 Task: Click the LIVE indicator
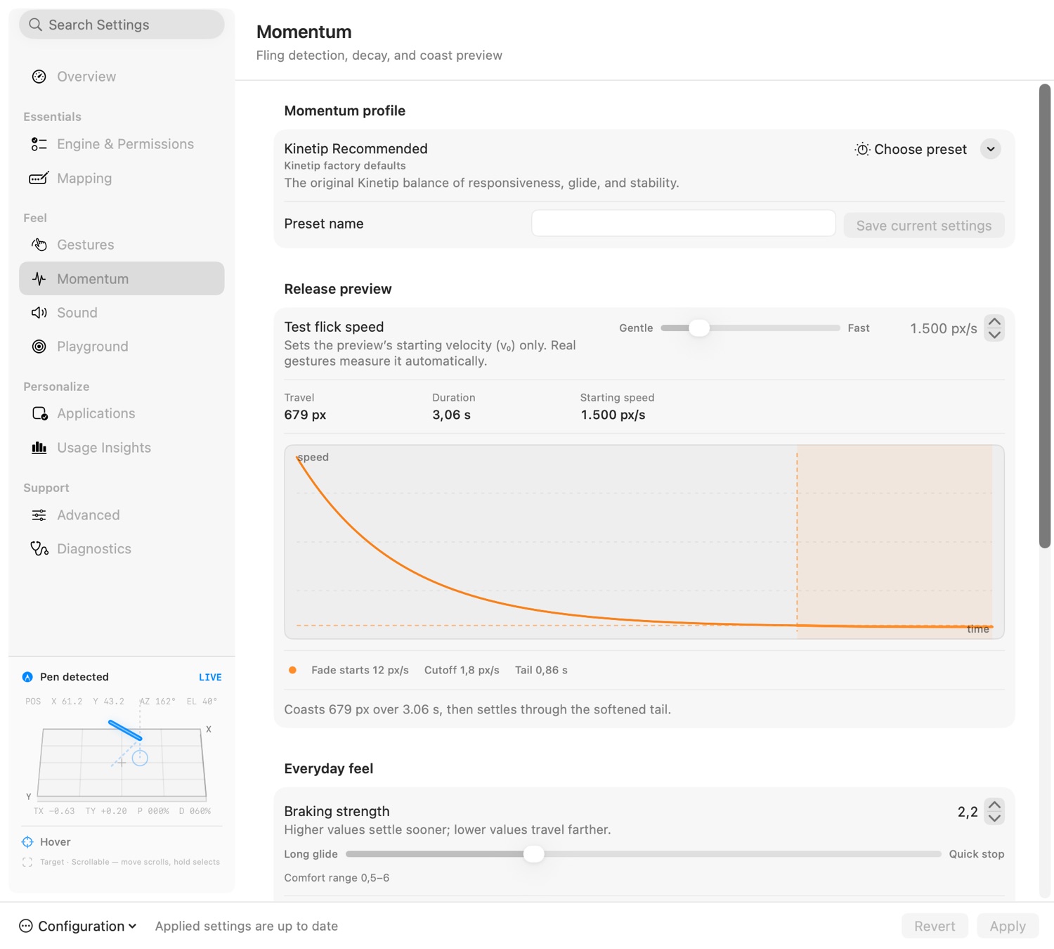[x=210, y=677]
